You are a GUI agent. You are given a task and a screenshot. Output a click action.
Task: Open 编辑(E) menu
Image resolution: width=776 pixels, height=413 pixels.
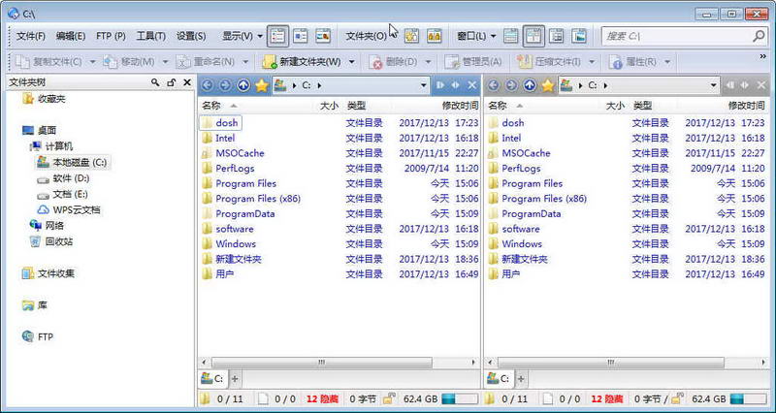click(71, 36)
